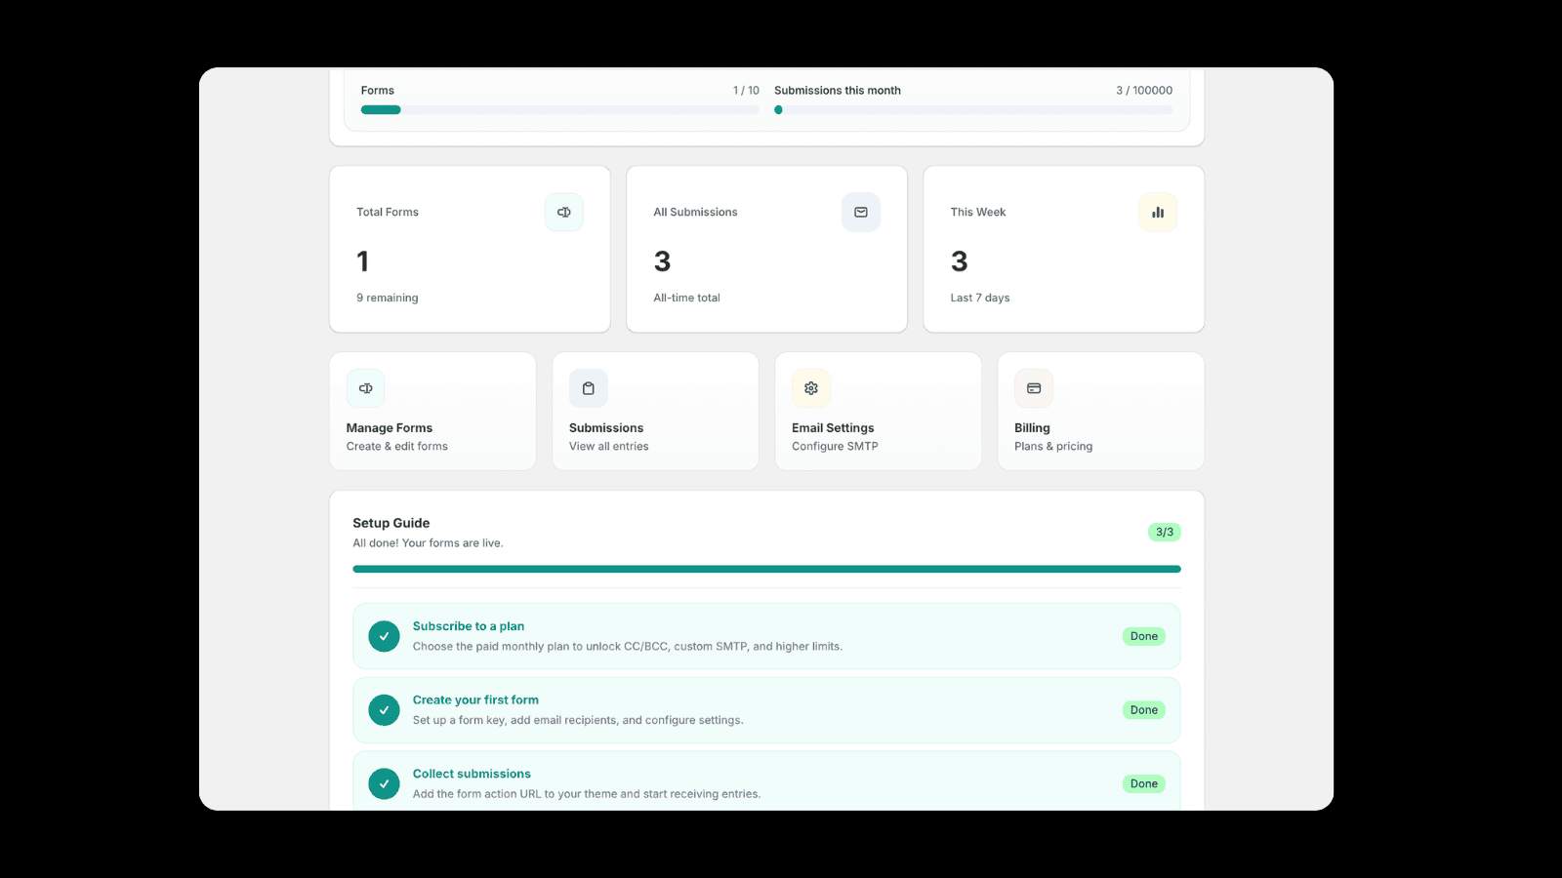
Task: Click 'All done! Your forms are live.' text
Action: pos(428,543)
